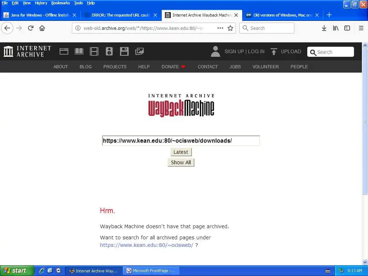
Task: Open the Bookmarks menu
Action: pyautogui.click(x=60, y=3)
